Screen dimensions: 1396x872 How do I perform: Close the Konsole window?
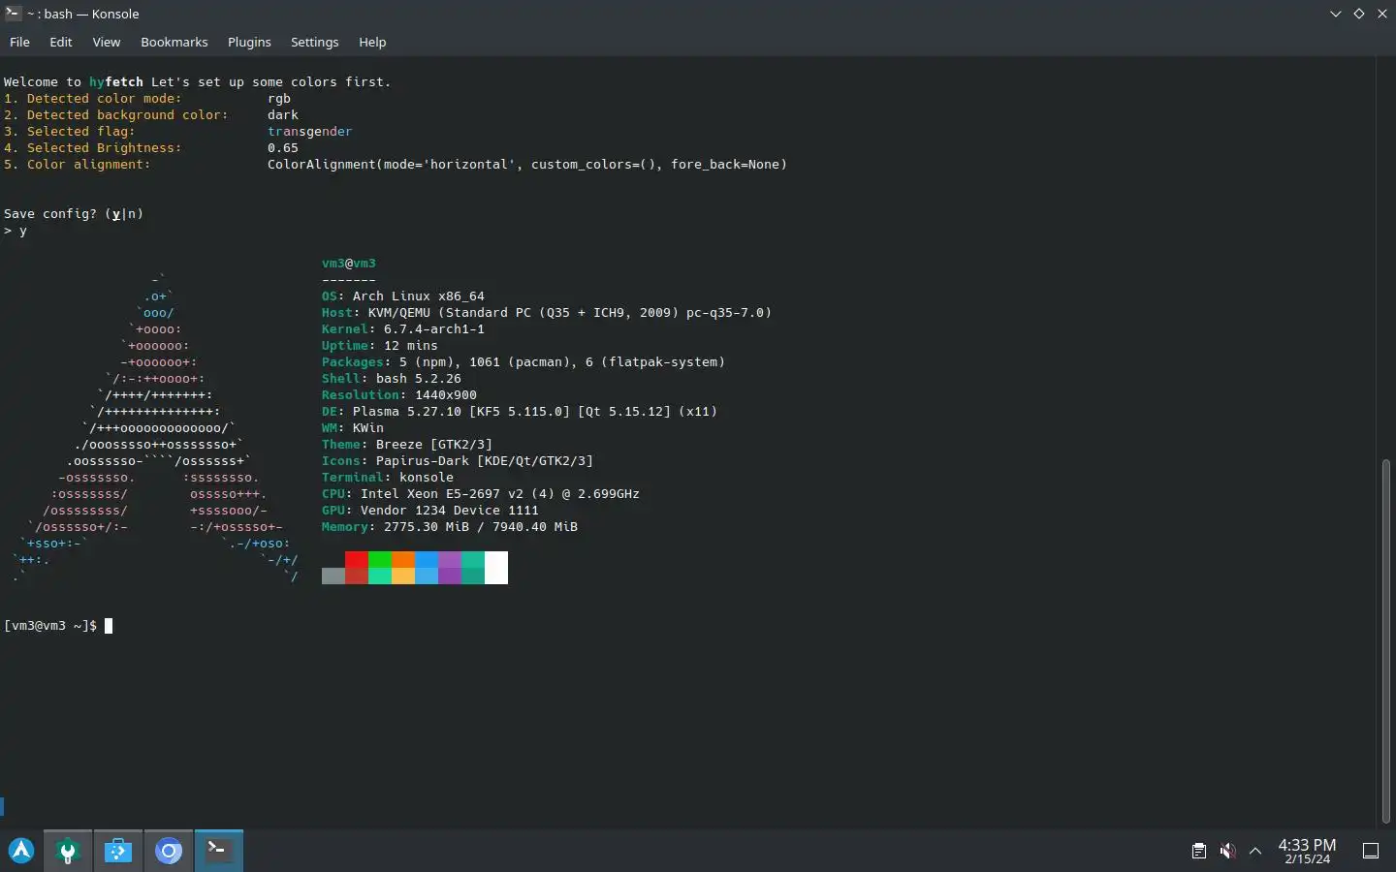click(x=1382, y=14)
